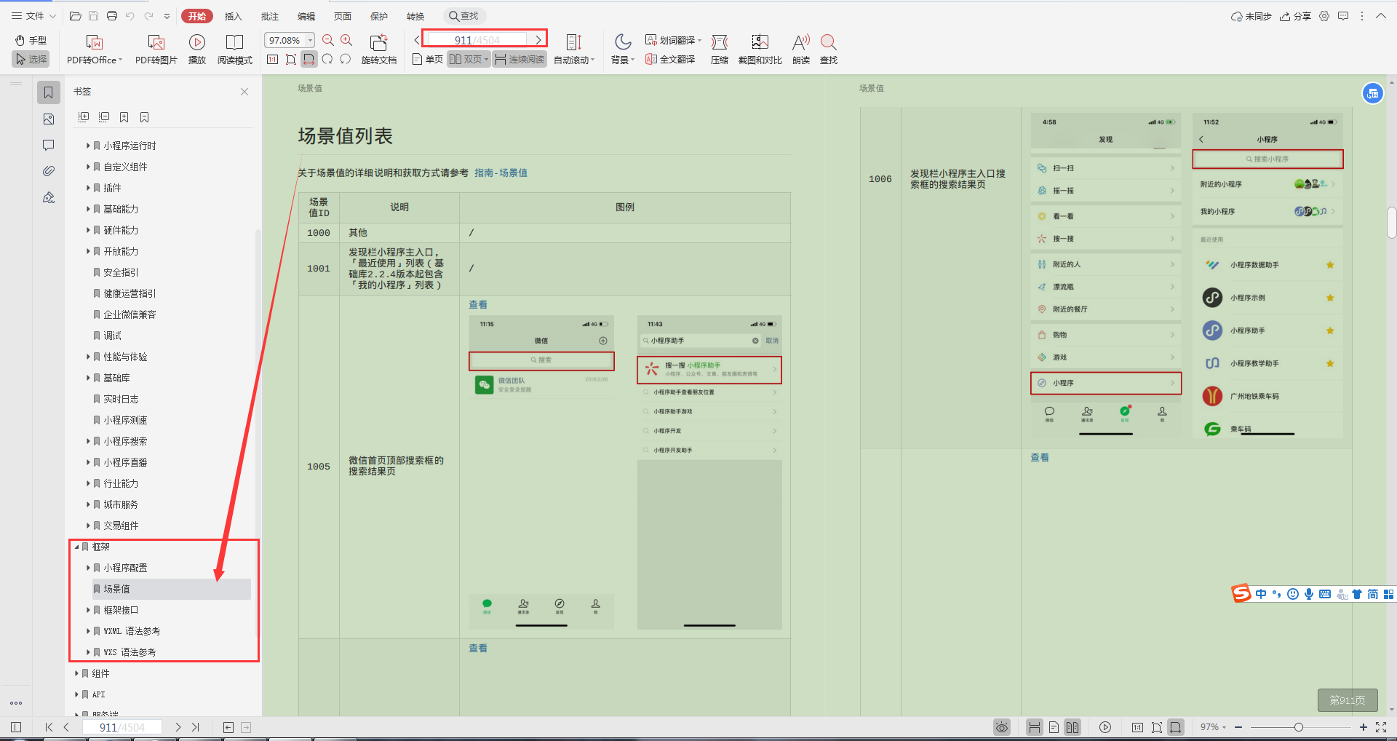Zoom out with minus magnifier icon
This screenshot has height=741, width=1397.
328,40
